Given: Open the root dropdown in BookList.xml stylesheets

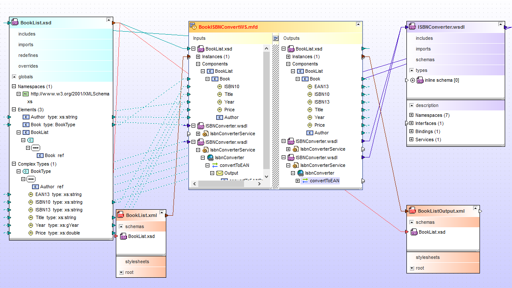Looking at the screenshot, I should click(x=121, y=272).
